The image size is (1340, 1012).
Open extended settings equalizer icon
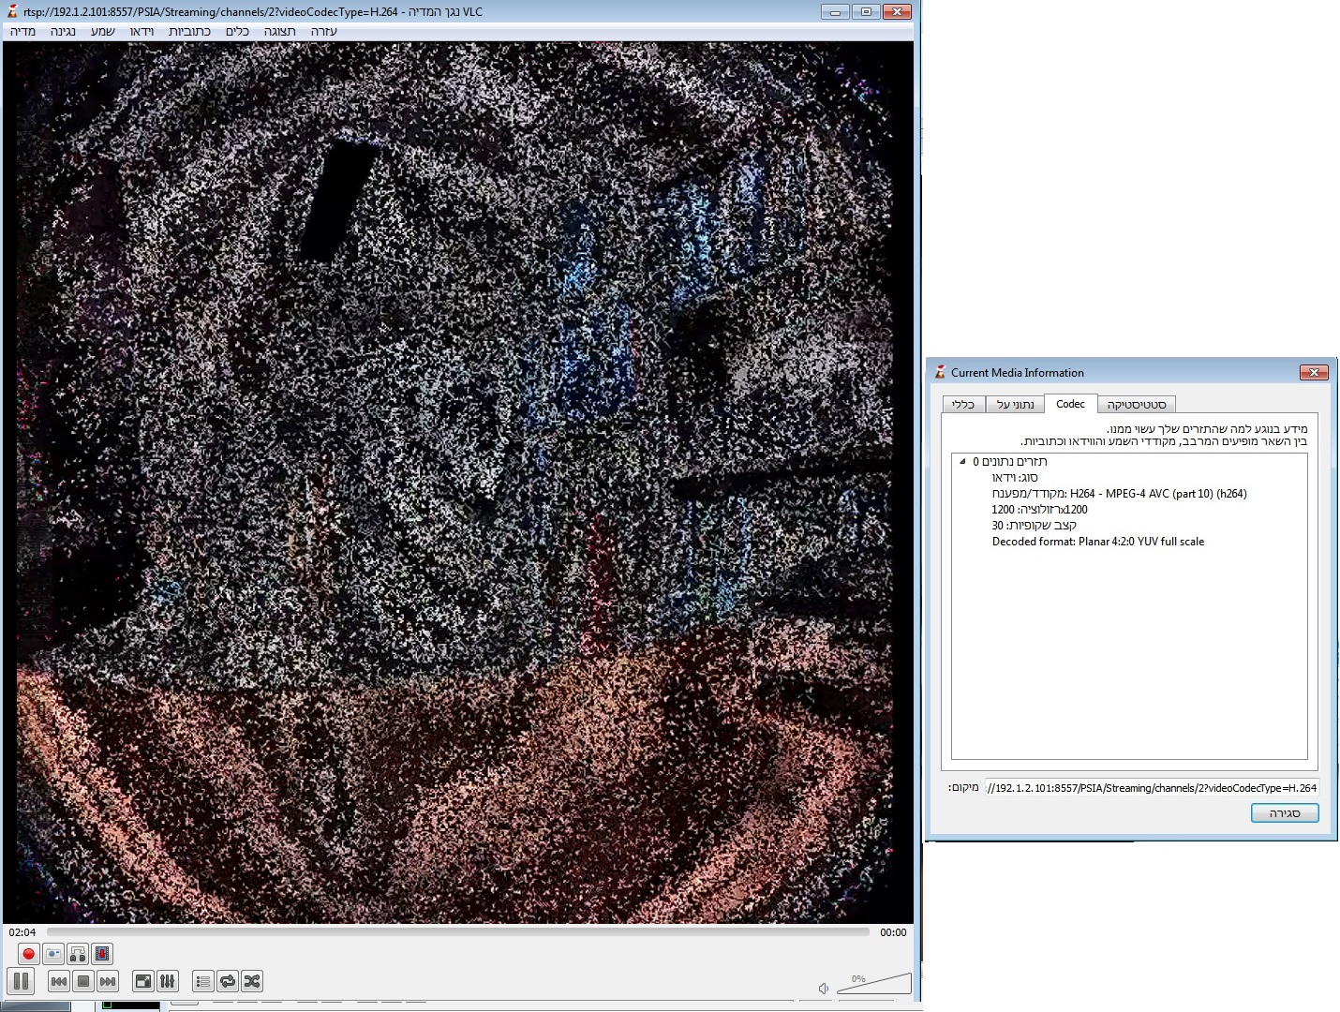tap(168, 981)
